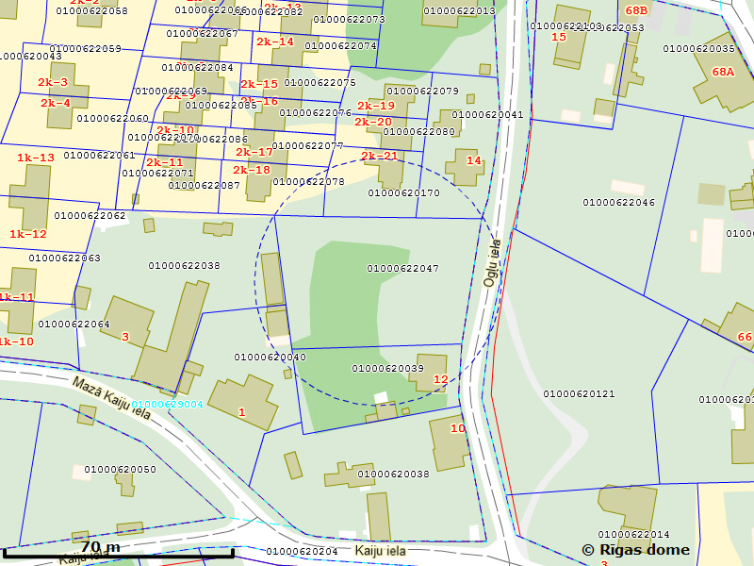Viewport: 754px width, 566px height.
Task: Click the 70 m scale bar
Action: coord(100,547)
